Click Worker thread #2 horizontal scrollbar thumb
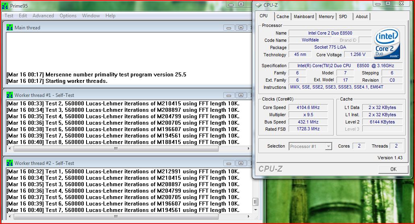 click(x=116, y=217)
